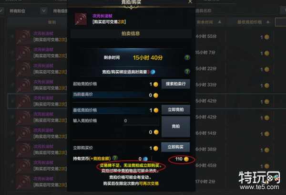Viewport: 286px width, 195px height.
Task: Click the gold coin icon beside 110
Action: 186,159
